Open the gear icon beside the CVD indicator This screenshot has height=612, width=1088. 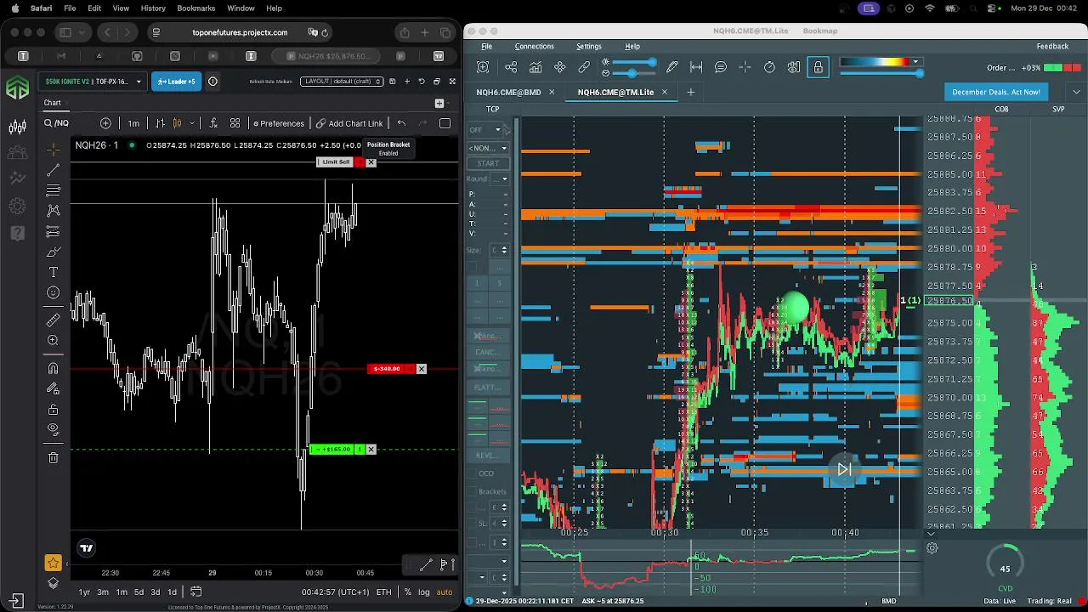pyautogui.click(x=932, y=548)
